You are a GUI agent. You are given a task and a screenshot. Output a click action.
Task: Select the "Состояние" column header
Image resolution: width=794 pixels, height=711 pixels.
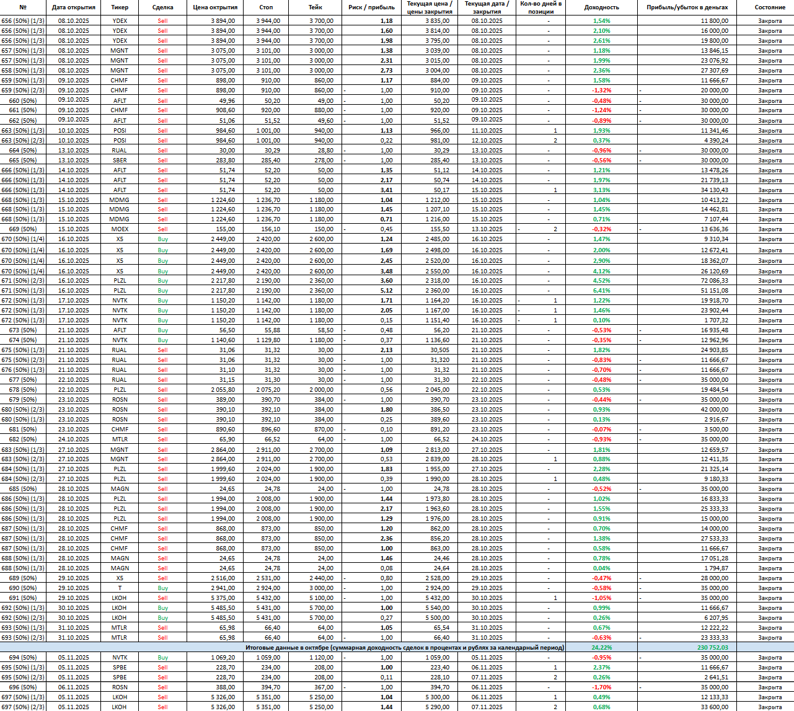(770, 7)
